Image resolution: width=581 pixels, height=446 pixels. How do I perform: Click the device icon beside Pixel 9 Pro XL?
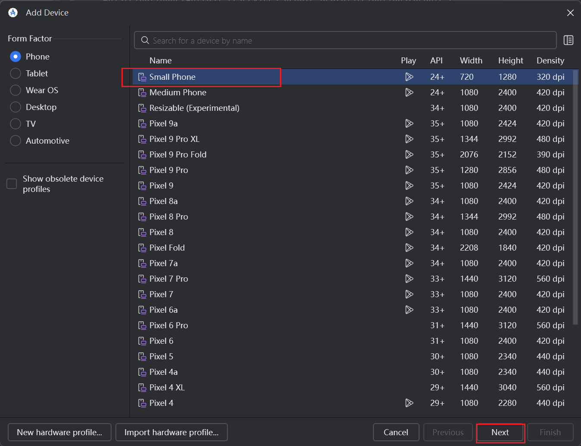coord(142,139)
